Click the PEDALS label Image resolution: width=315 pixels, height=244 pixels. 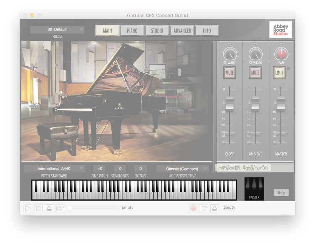coord(254,198)
